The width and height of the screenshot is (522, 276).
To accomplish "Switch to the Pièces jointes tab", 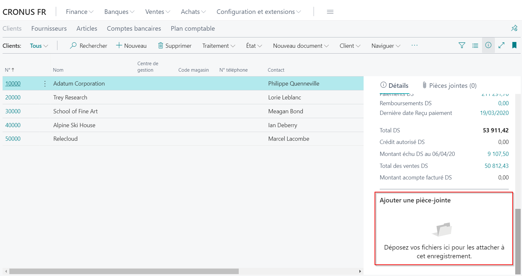I will click(x=449, y=86).
